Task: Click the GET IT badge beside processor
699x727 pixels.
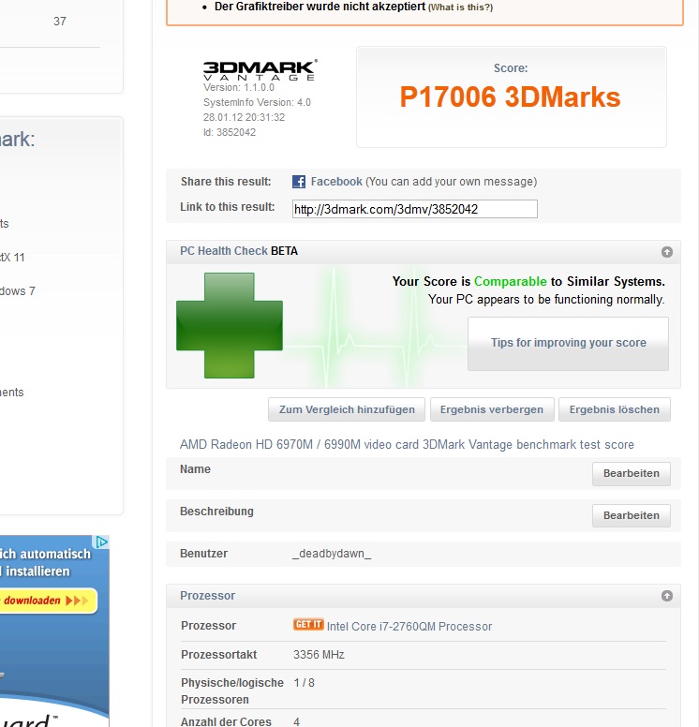Action: [308, 625]
